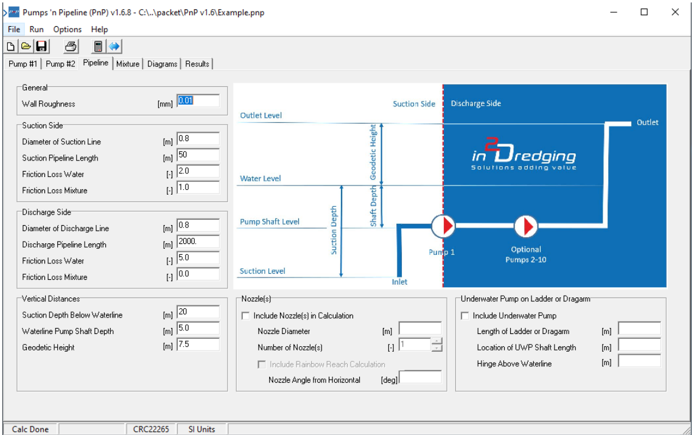
Task: Click the blue double-arrow toolbar icon
Action: [x=114, y=47]
